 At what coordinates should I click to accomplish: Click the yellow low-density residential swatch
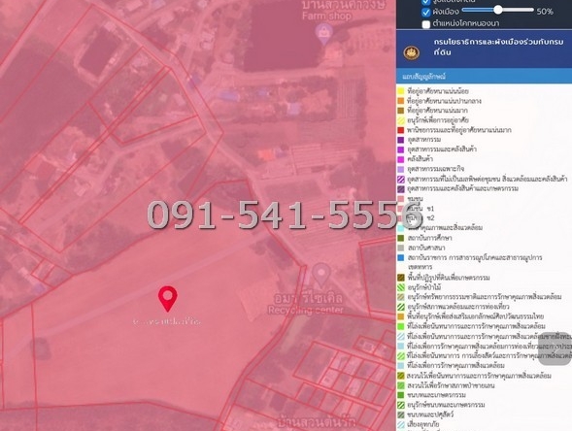coord(400,91)
